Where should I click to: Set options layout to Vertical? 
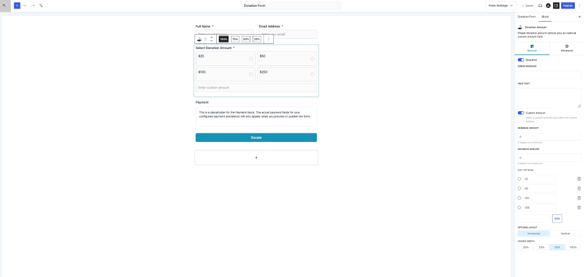pos(565,234)
